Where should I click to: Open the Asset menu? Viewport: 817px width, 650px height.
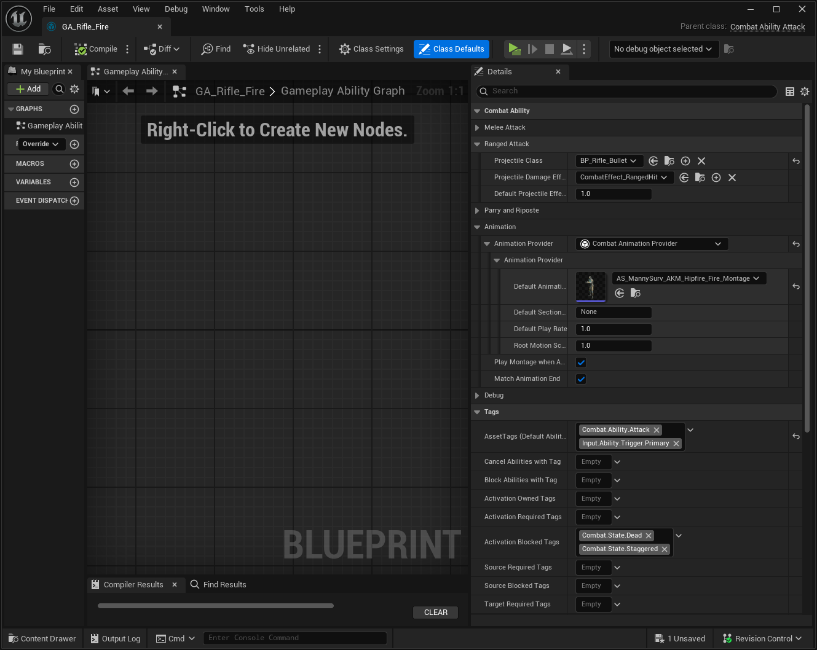point(108,9)
